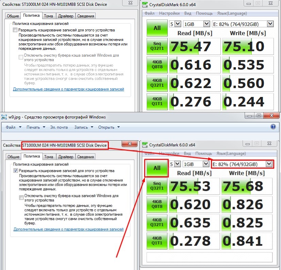Minimize the upper CrystalDiskMark window
Screen dimensions: 281x270
coord(248,3)
